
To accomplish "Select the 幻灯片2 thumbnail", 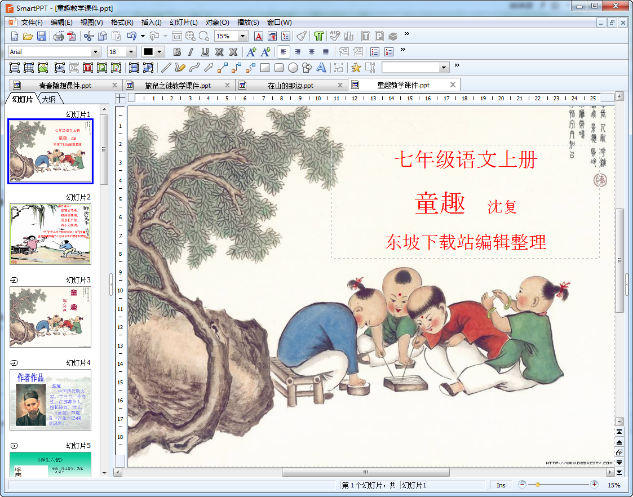I will 51,234.
